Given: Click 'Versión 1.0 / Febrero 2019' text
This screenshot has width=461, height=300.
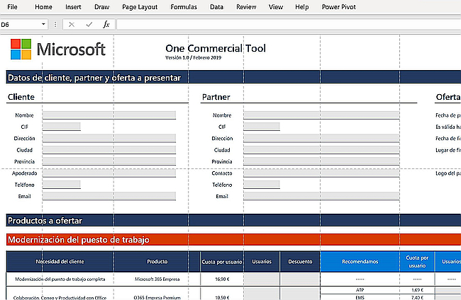Looking at the screenshot, I should 193,57.
